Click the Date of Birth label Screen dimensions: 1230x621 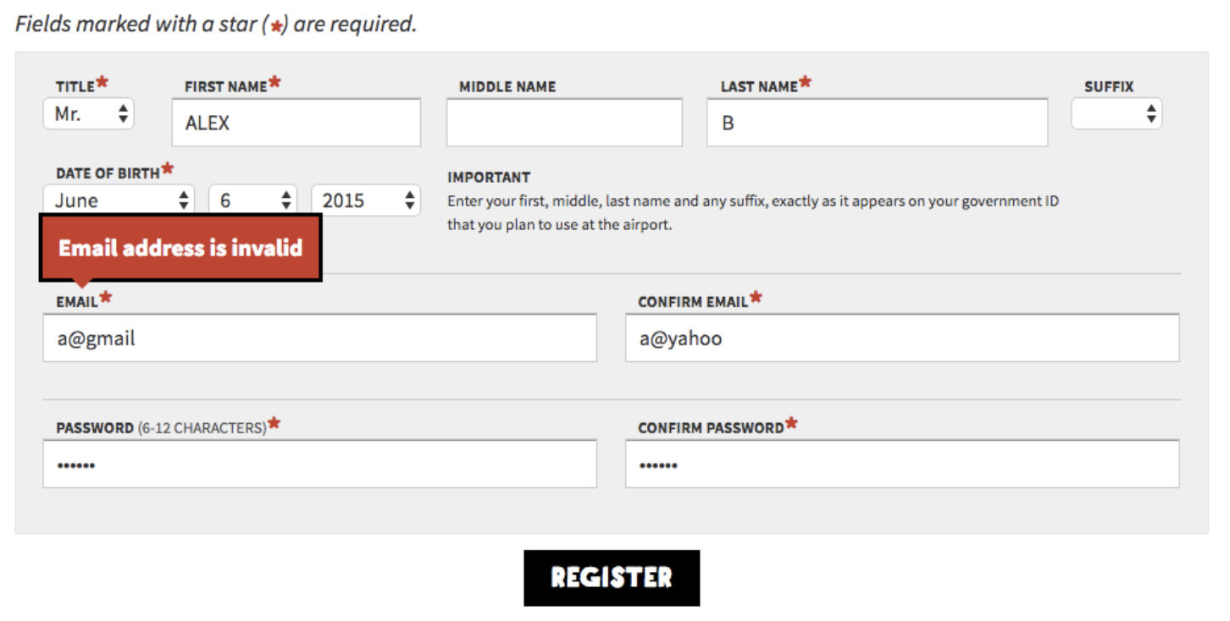tap(108, 173)
